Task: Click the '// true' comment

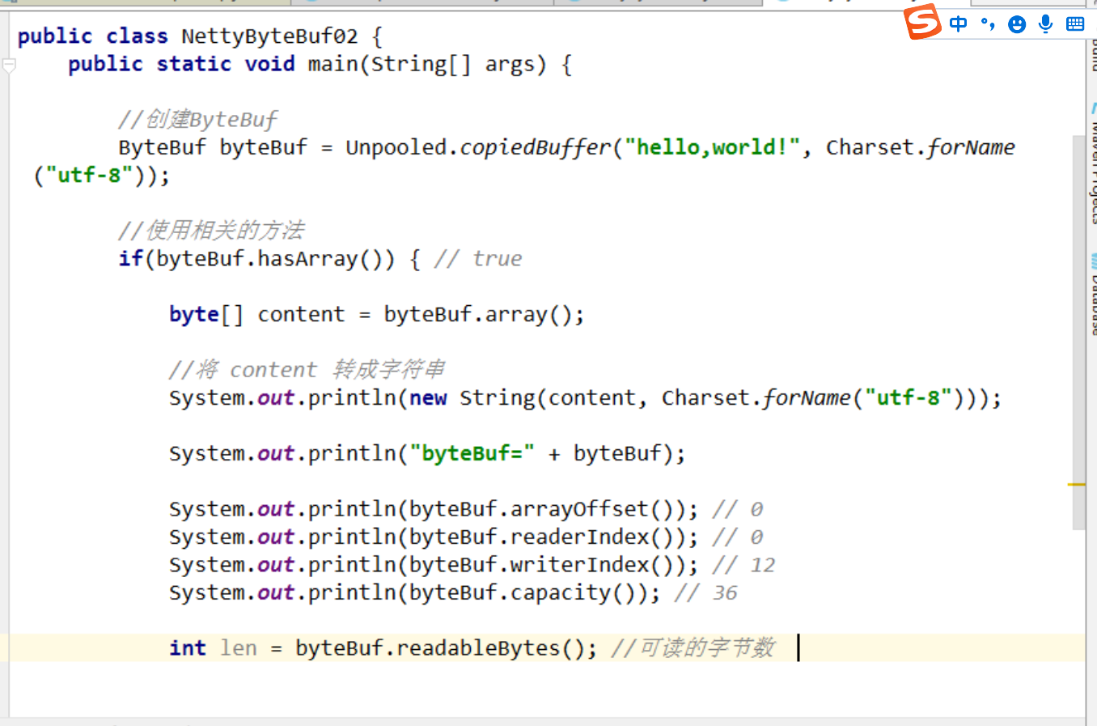Action: (x=477, y=259)
